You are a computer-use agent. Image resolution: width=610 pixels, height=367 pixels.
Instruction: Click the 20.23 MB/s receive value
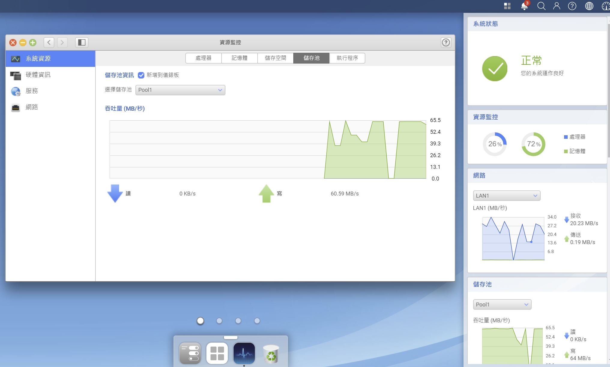click(x=584, y=223)
